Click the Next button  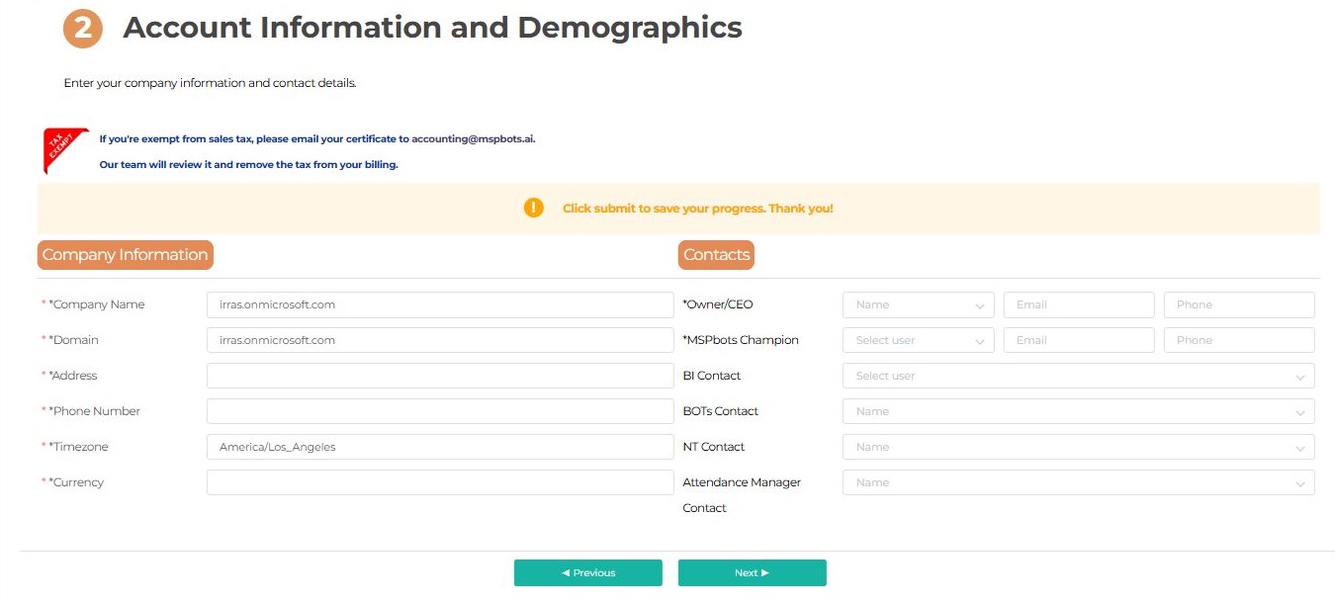[752, 573]
